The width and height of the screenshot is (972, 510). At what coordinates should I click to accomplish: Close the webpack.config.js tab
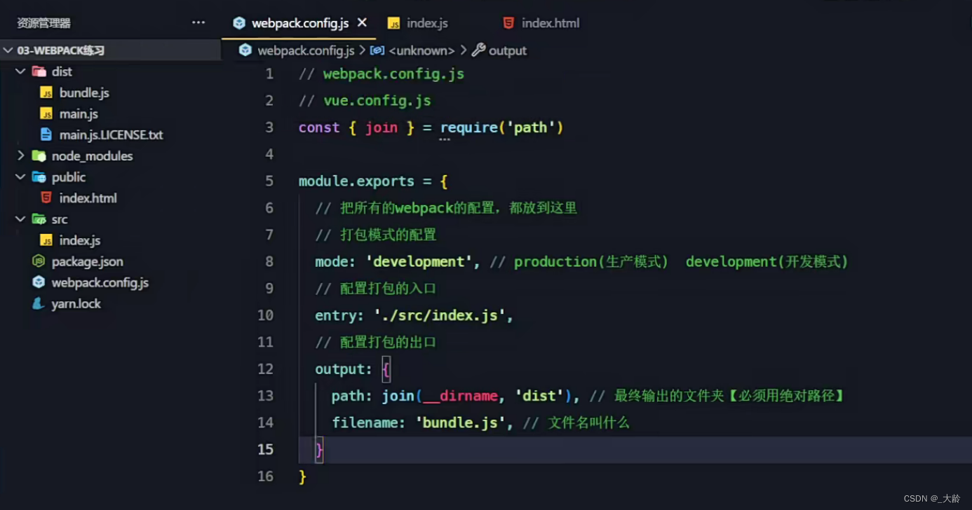click(x=361, y=22)
